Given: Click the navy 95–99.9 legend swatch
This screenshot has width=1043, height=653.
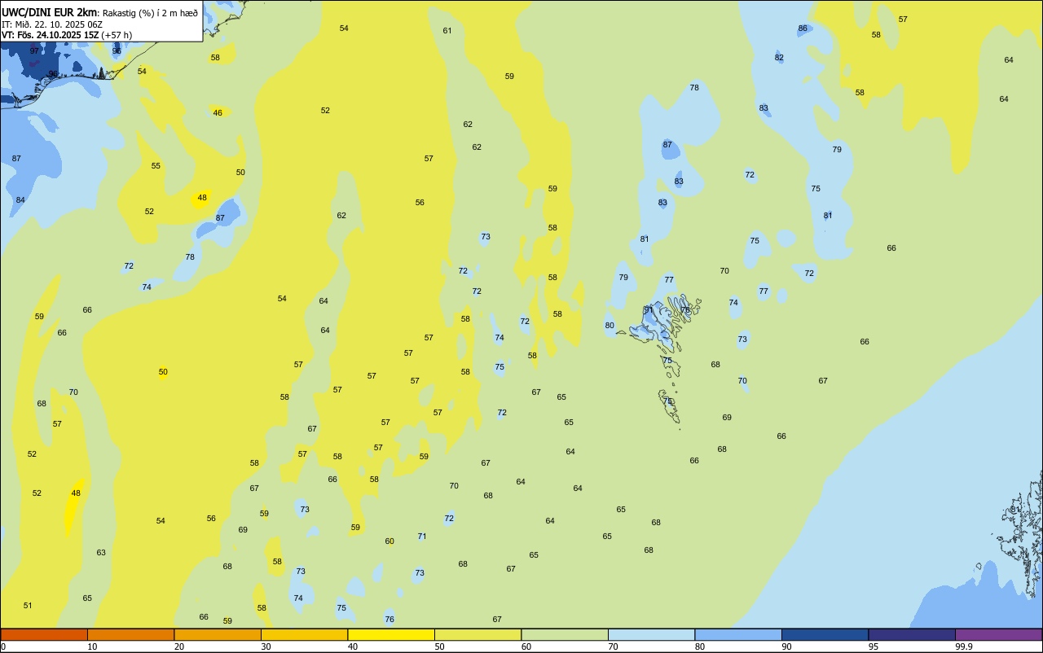Looking at the screenshot, I should coord(912,634).
